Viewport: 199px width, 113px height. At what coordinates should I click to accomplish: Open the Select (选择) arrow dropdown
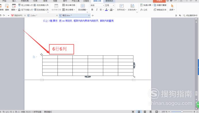tap(172, 7)
